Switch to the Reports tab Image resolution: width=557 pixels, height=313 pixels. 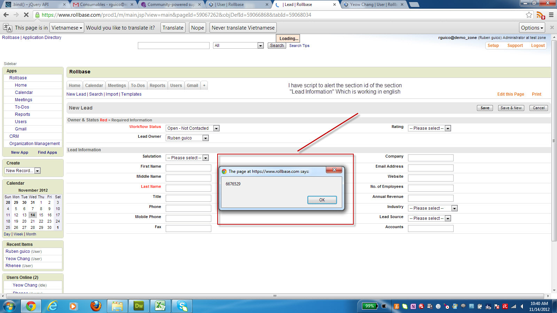coord(157,86)
